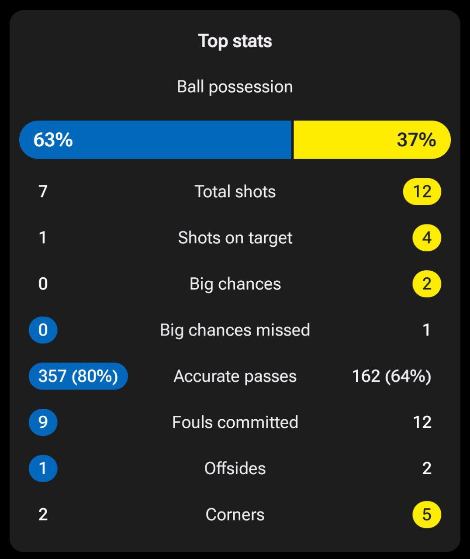This screenshot has width=470, height=559.
Task: Click the Shots on target label
Action: pos(235,238)
